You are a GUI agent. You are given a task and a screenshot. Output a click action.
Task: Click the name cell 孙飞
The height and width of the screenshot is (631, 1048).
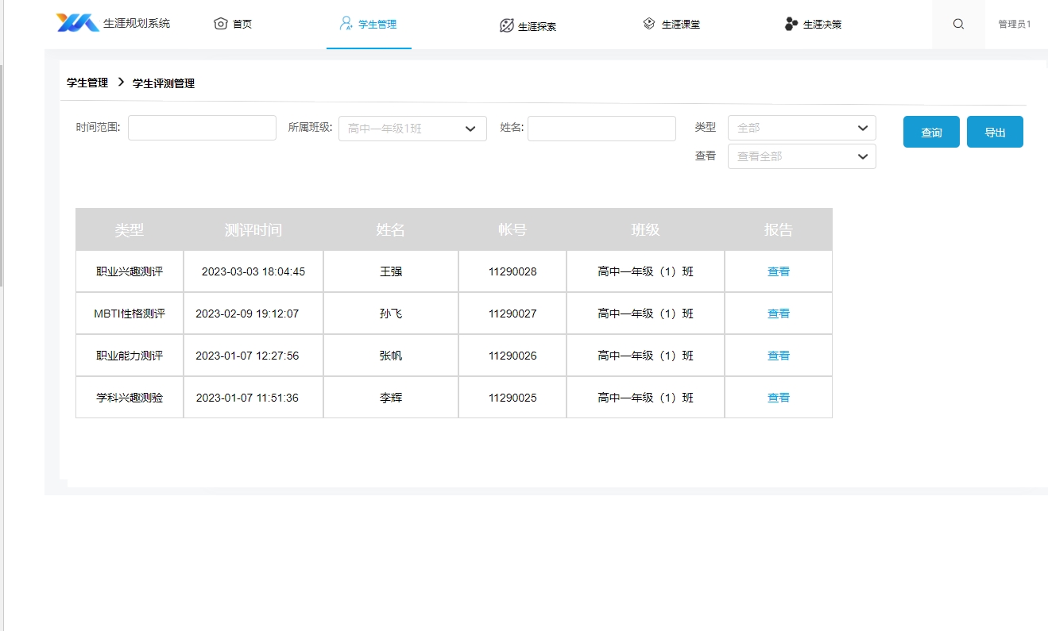[391, 314]
